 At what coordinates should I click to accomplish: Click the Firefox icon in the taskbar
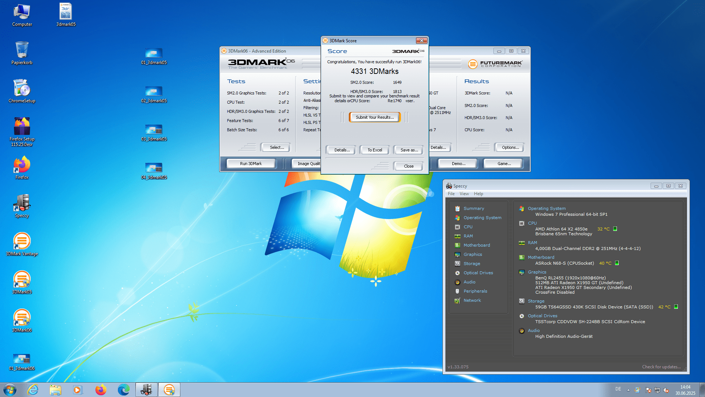[x=101, y=390]
